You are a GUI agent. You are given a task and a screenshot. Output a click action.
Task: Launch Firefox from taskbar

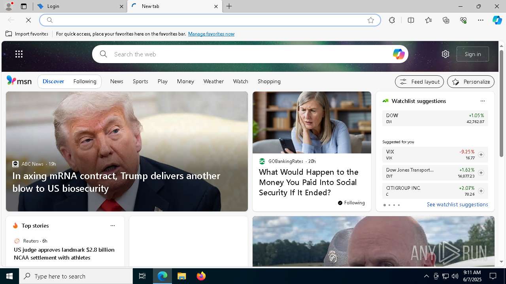coord(201,276)
